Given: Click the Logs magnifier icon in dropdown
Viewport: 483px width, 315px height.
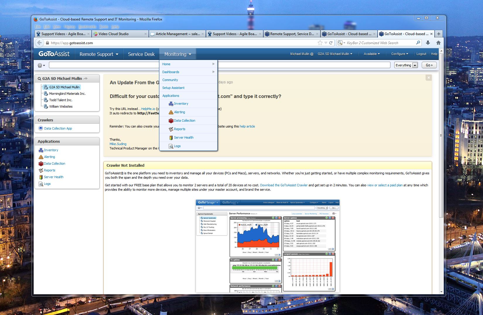Looking at the screenshot, I should [x=171, y=146].
